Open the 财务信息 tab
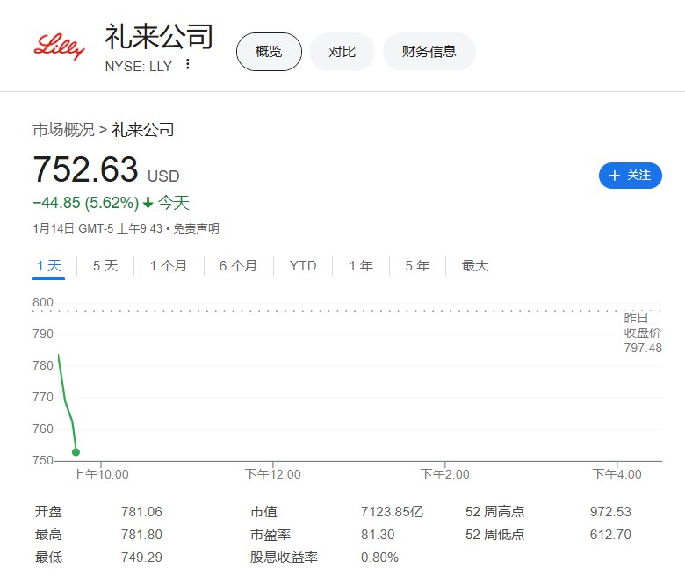The width and height of the screenshot is (685, 576). (x=429, y=52)
